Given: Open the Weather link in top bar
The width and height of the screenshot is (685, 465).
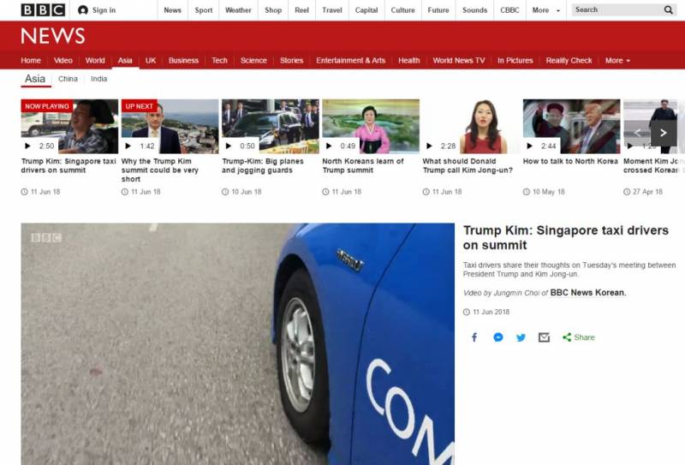Looking at the screenshot, I should [238, 10].
